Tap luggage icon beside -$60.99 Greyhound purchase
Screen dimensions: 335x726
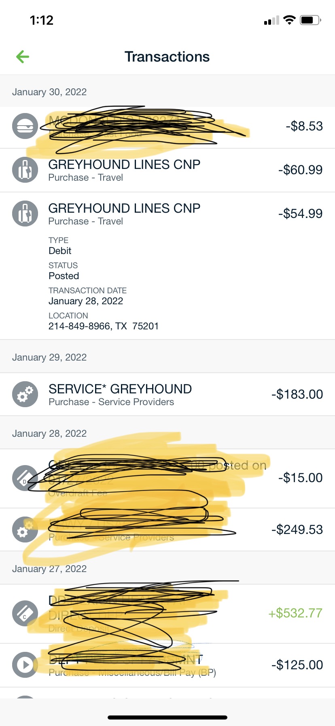25,170
